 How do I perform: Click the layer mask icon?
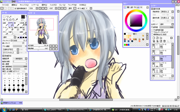coord(171,38)
